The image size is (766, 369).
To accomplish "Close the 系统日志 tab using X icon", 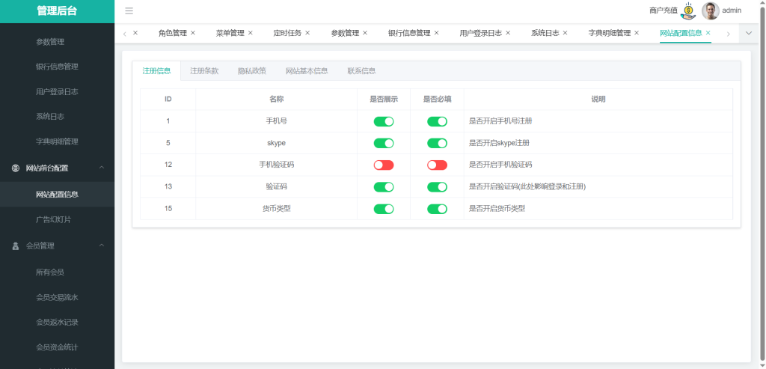I will tap(565, 33).
